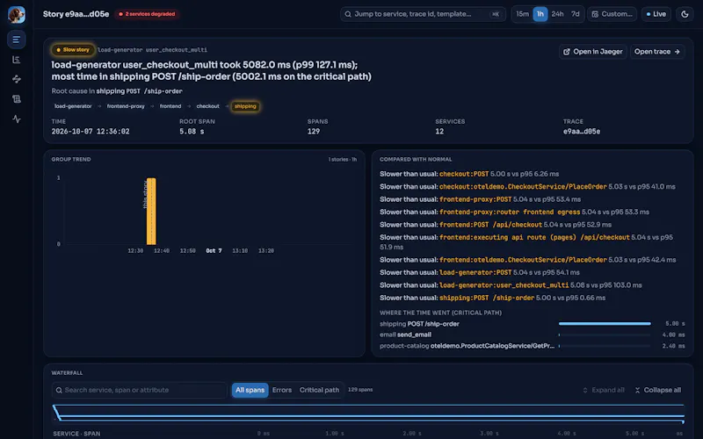Click the 2 services degraded badge
The image size is (703, 439).
(x=147, y=14)
